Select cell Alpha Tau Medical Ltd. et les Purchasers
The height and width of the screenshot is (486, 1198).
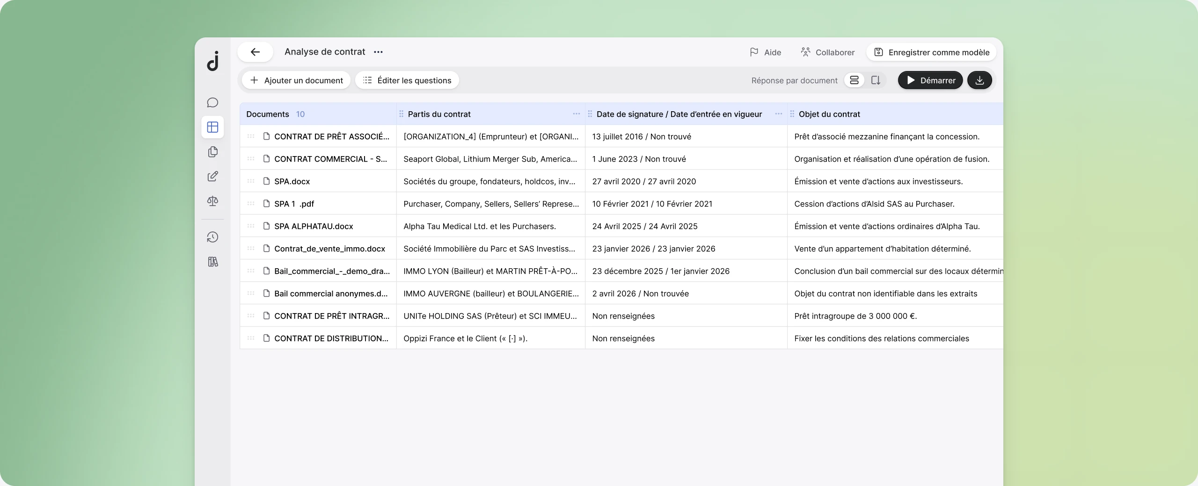(x=490, y=226)
